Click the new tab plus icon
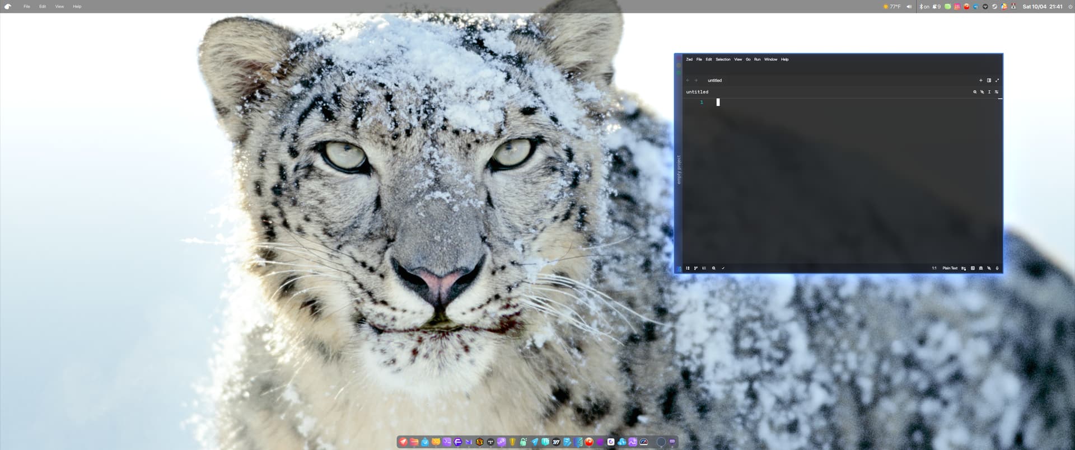Screen dimensions: 1075x450 click(980, 81)
